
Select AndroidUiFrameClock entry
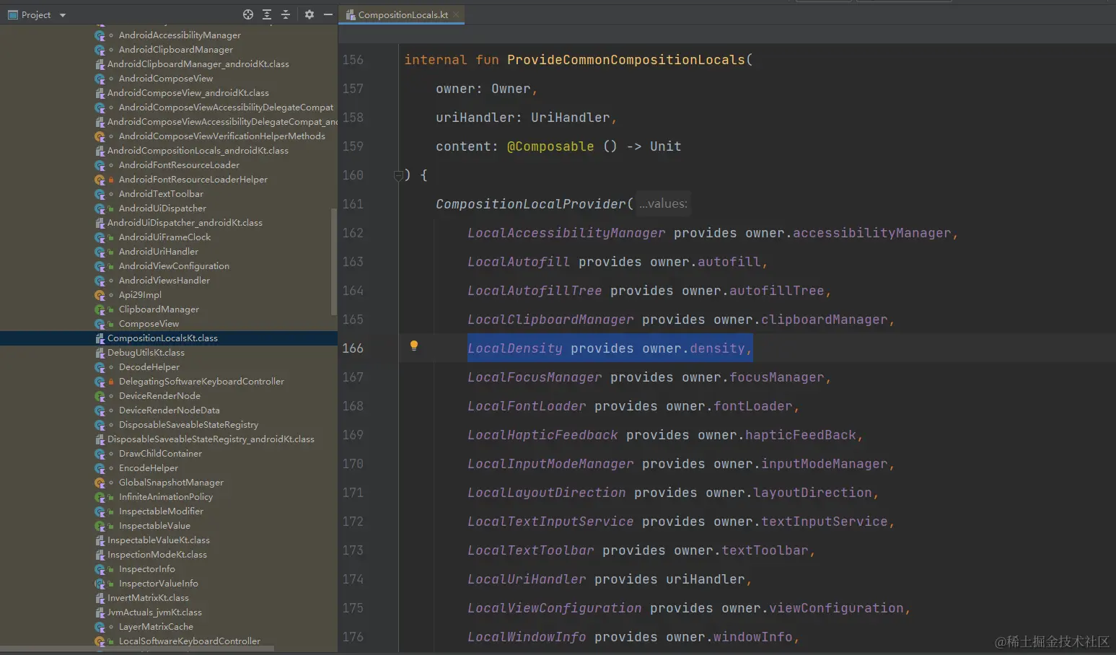[164, 237]
